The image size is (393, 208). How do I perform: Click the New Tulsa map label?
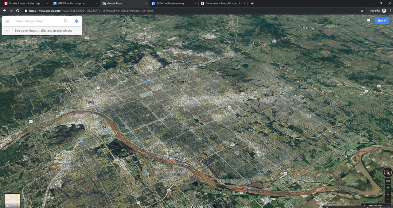[280, 68]
